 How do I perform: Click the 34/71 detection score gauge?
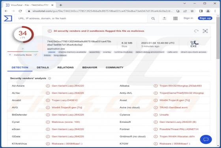coord(23,34)
